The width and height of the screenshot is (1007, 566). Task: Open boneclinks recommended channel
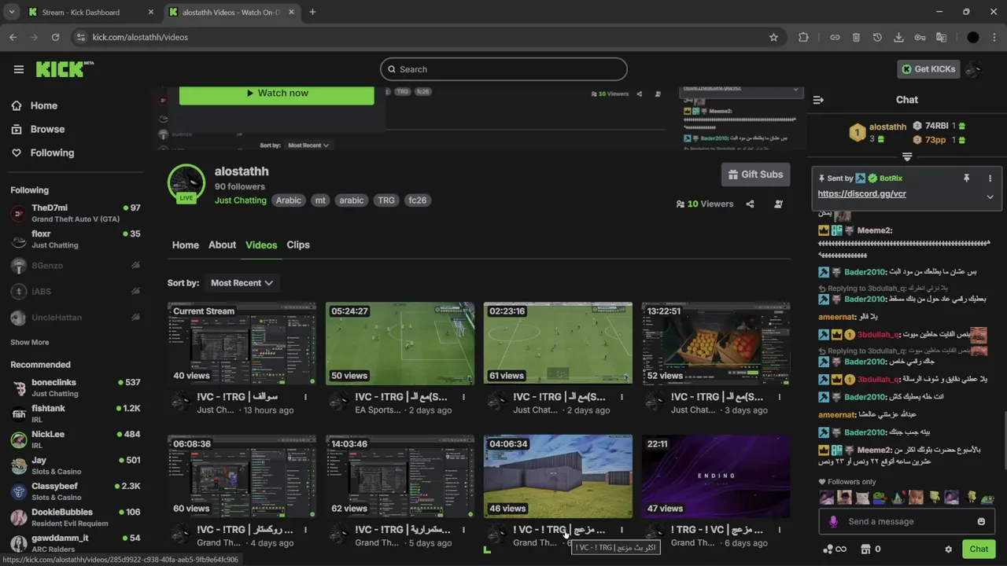76,388
